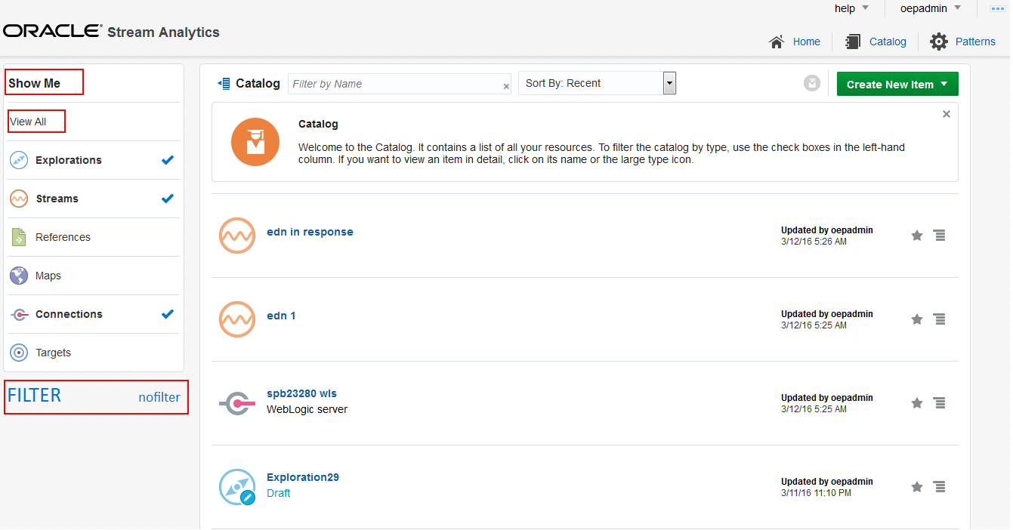Viewport: 1013px width, 530px height.
Task: Click the Show Me heading
Action: 35,83
